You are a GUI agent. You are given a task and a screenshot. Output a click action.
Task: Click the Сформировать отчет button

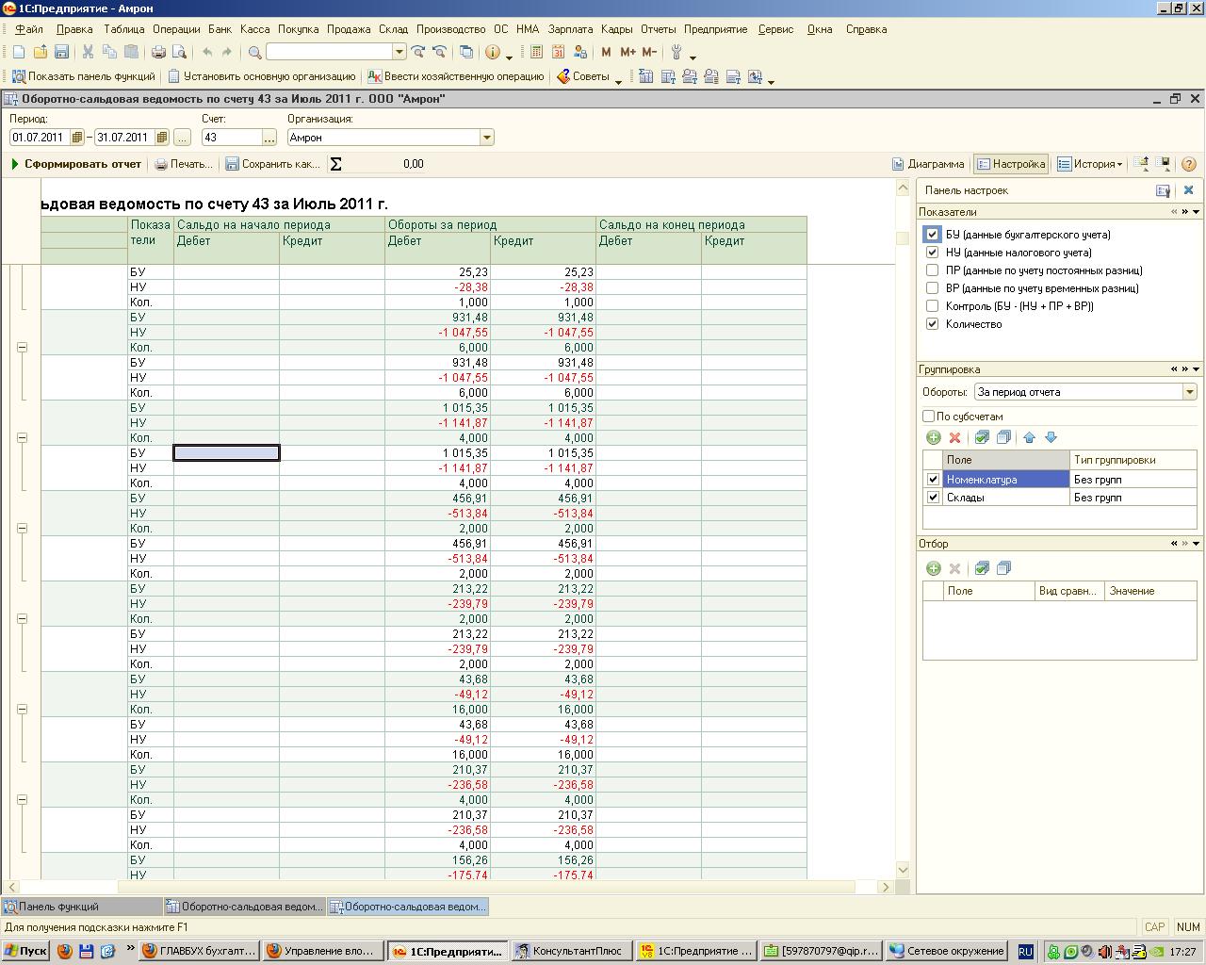(x=75, y=164)
